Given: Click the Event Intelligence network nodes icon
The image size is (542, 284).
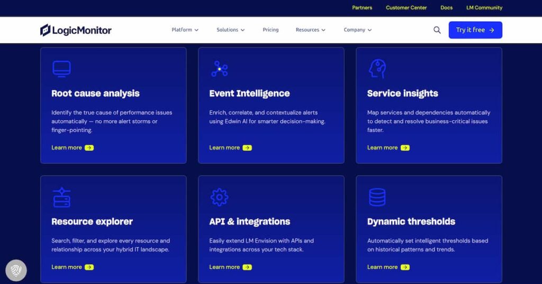Looking at the screenshot, I should pyautogui.click(x=220, y=69).
